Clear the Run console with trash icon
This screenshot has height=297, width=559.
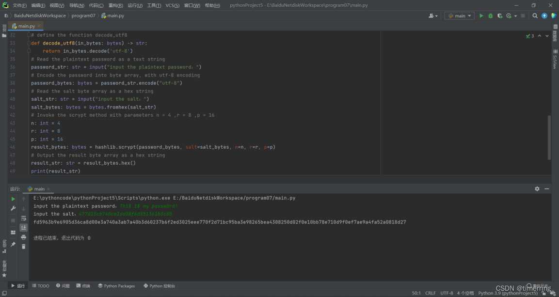pyautogui.click(x=24, y=247)
